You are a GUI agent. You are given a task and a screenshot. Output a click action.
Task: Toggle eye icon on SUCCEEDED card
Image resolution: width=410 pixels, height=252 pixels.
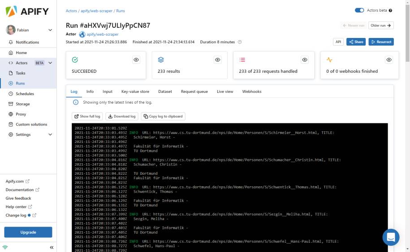[136, 60]
